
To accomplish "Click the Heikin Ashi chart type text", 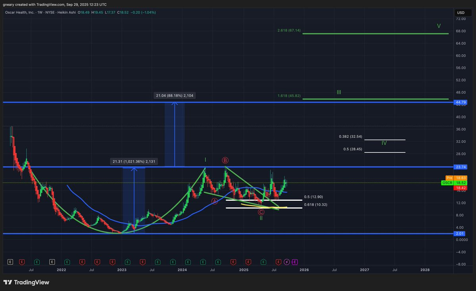I will tap(67, 12).
